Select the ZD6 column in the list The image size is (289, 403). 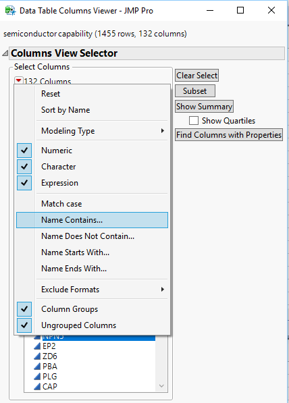[49, 356]
